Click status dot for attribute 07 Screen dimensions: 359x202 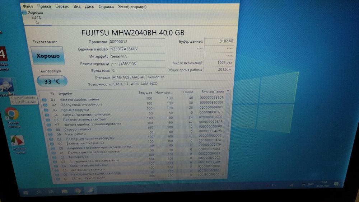(x=48, y=125)
